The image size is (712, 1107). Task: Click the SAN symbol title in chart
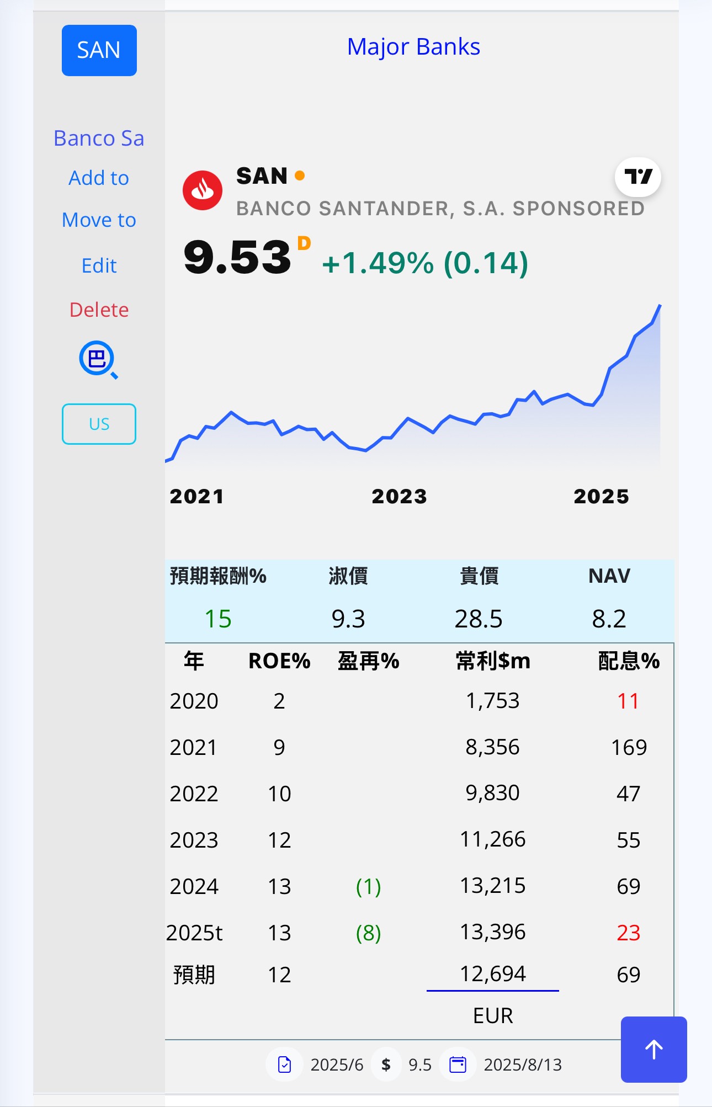[x=262, y=176]
